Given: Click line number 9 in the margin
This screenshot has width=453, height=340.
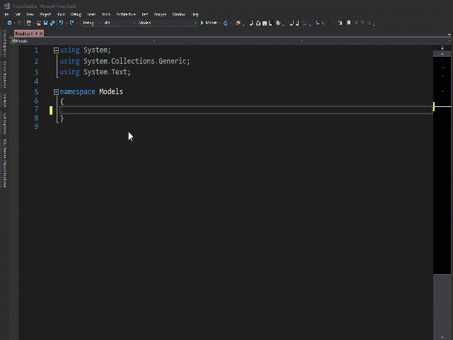Looking at the screenshot, I should coord(36,126).
